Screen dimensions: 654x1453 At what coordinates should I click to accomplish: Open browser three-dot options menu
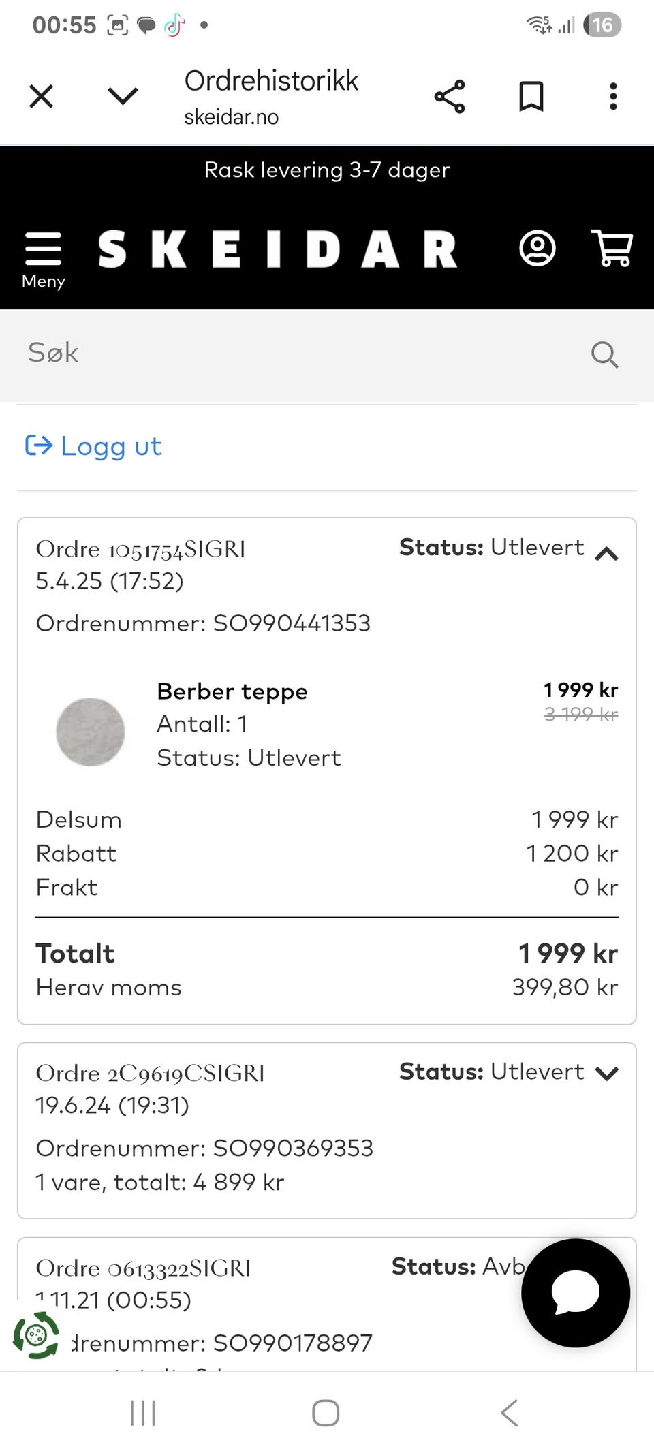coord(613,96)
